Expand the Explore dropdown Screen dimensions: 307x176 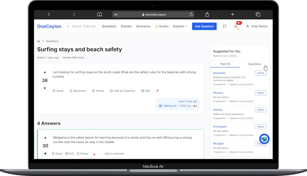click(180, 26)
